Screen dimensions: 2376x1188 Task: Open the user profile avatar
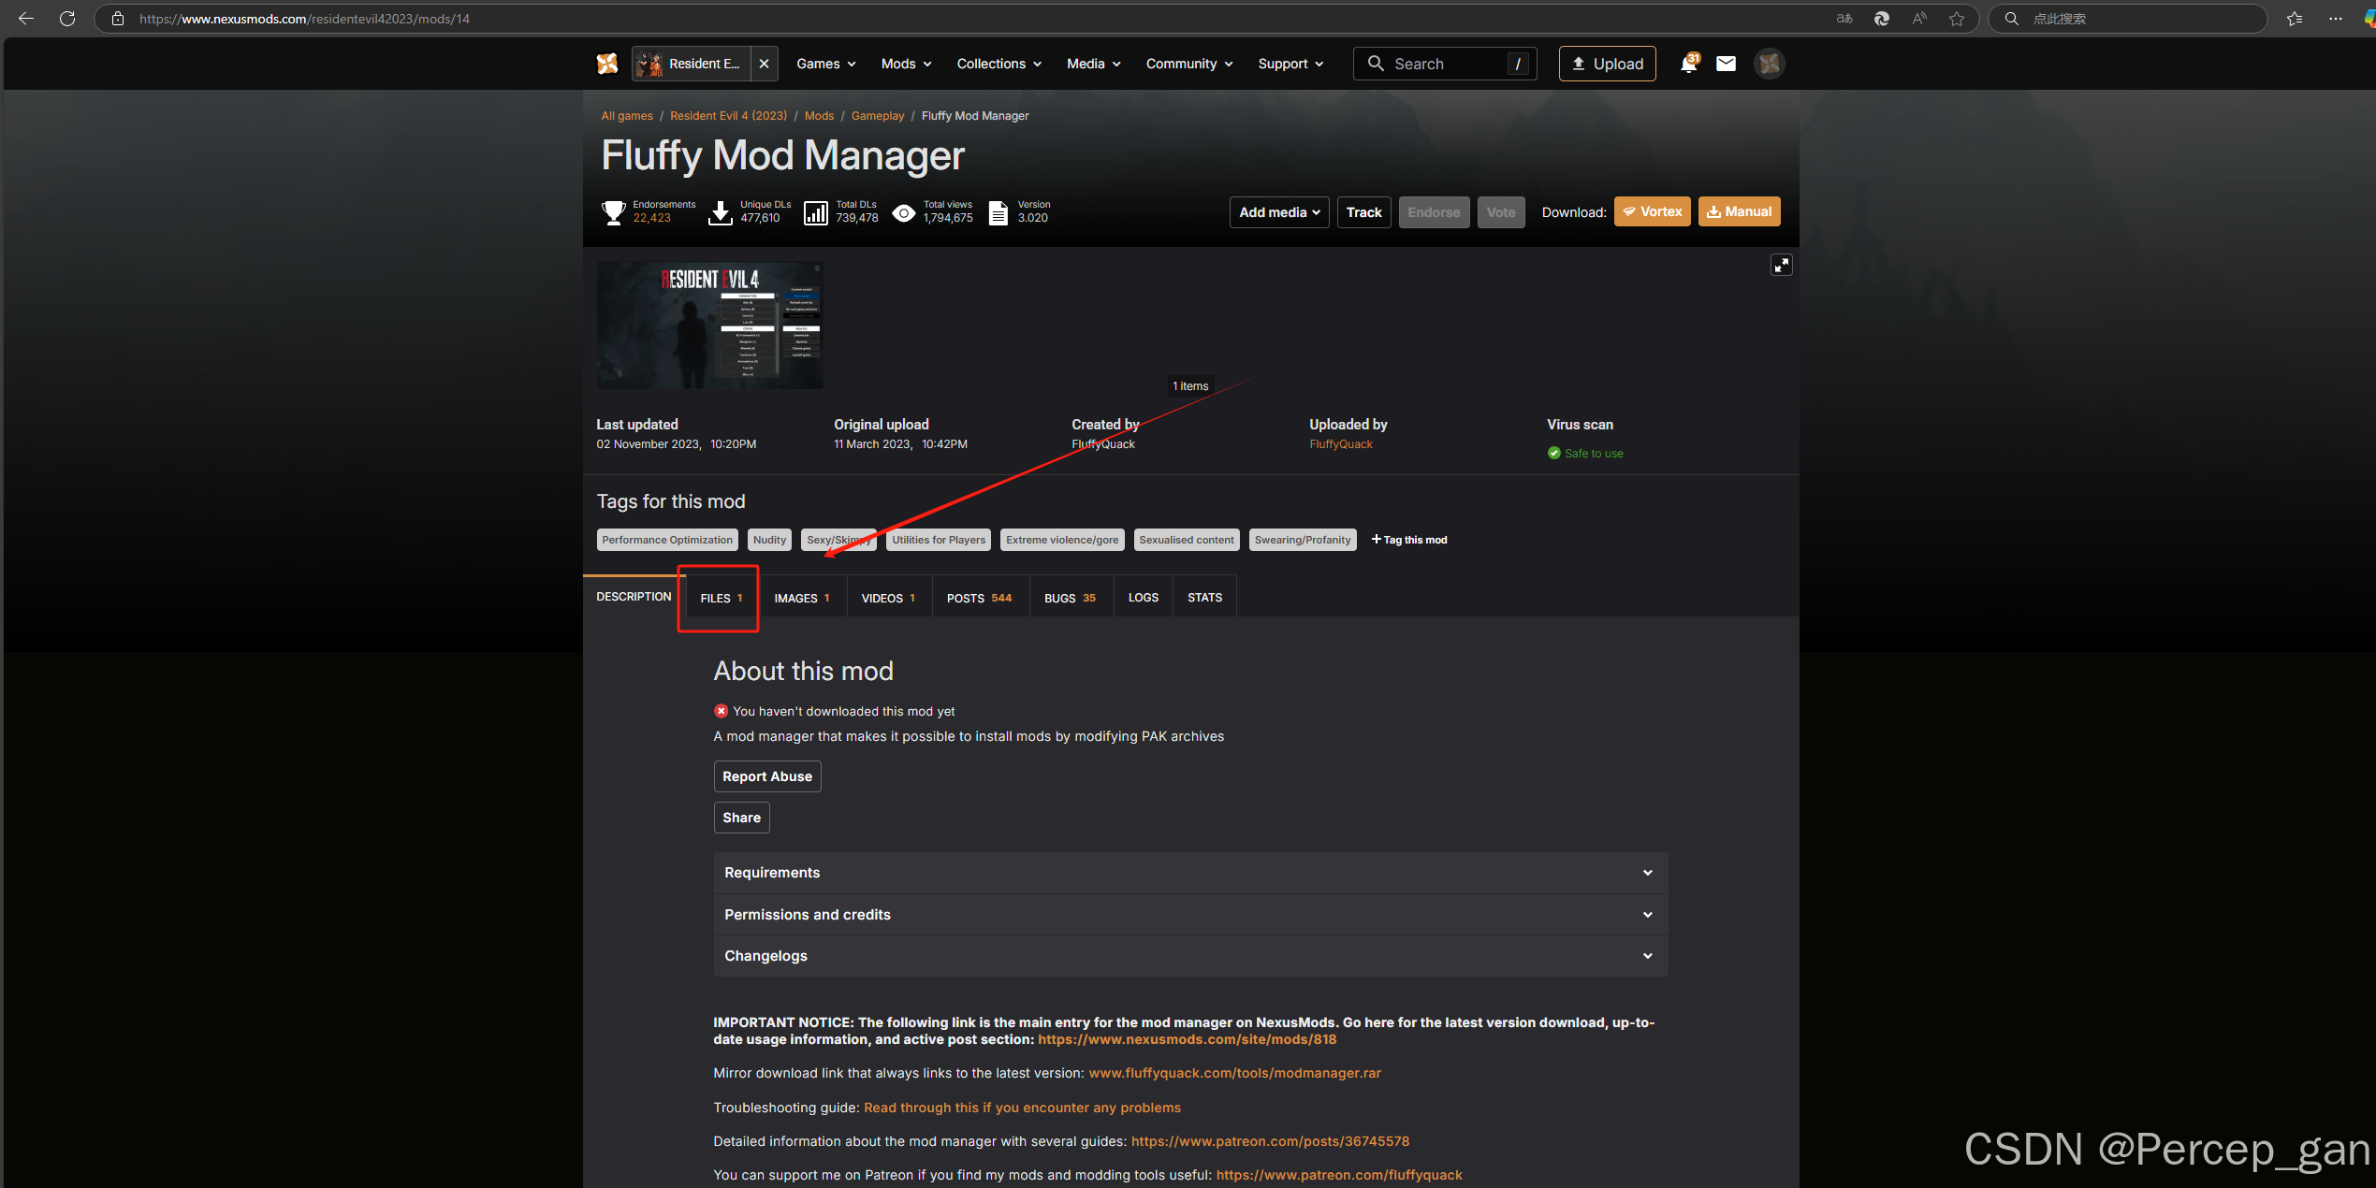point(1769,64)
